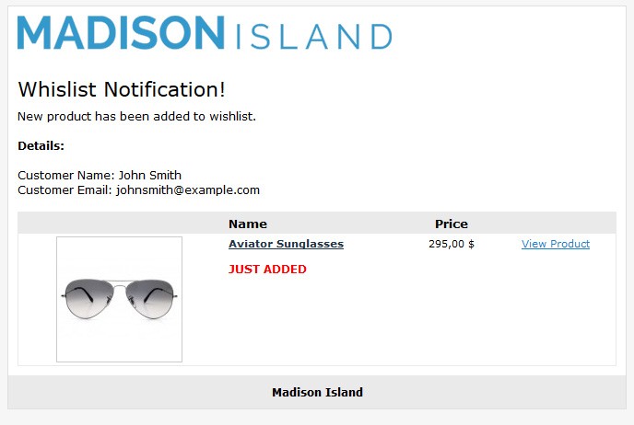The image size is (634, 425).
Task: Click the JUST ADDED red label
Action: 267,270
